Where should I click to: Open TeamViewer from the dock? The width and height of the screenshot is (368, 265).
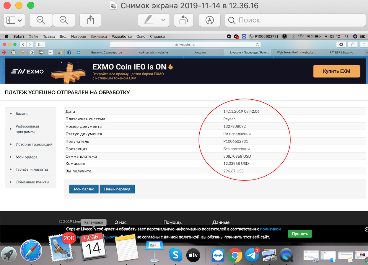click(218, 255)
